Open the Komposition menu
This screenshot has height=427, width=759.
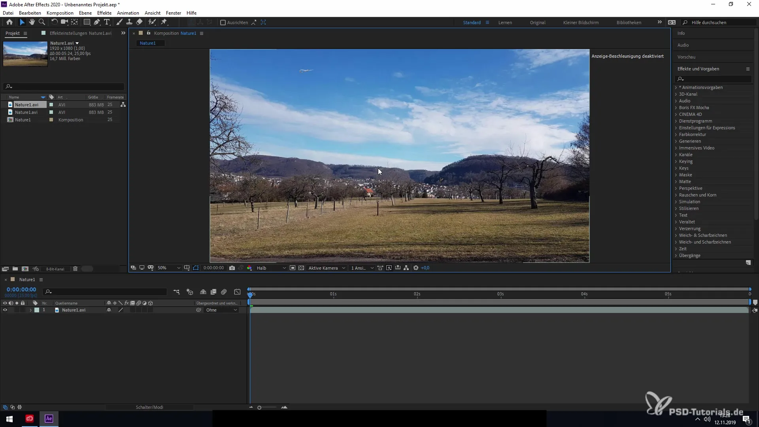60,13
